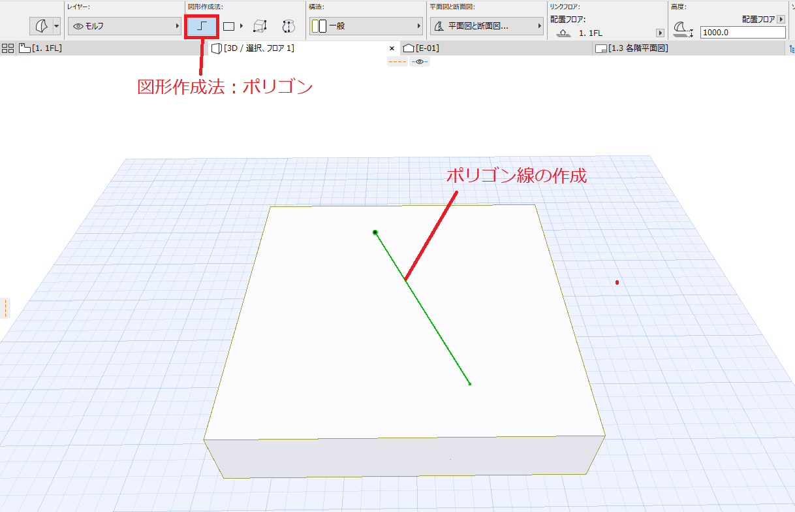Toggle the blue eye visibility button
The width and height of the screenshot is (795, 512).
(420, 62)
